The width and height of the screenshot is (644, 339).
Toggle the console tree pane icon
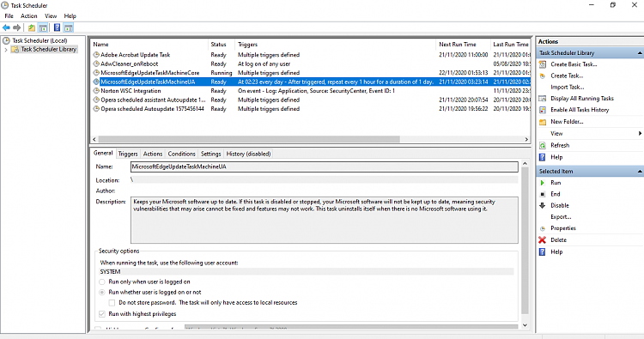click(43, 27)
